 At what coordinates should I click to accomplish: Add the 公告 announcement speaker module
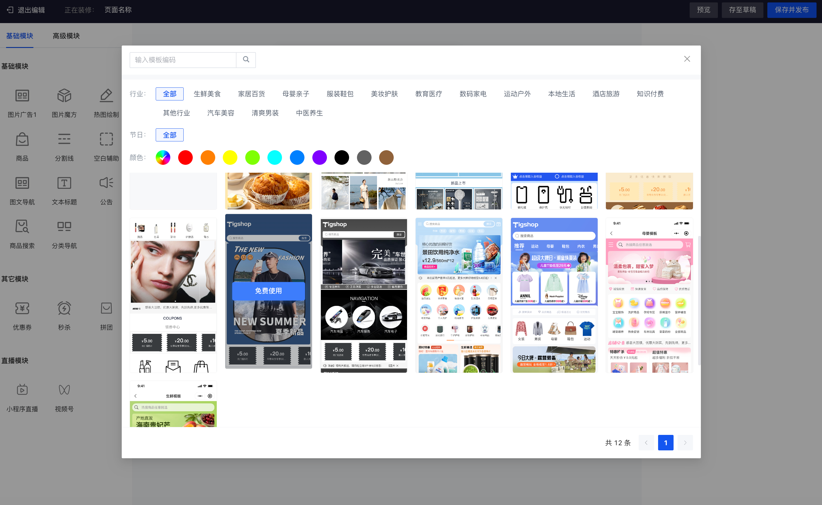[x=106, y=183]
